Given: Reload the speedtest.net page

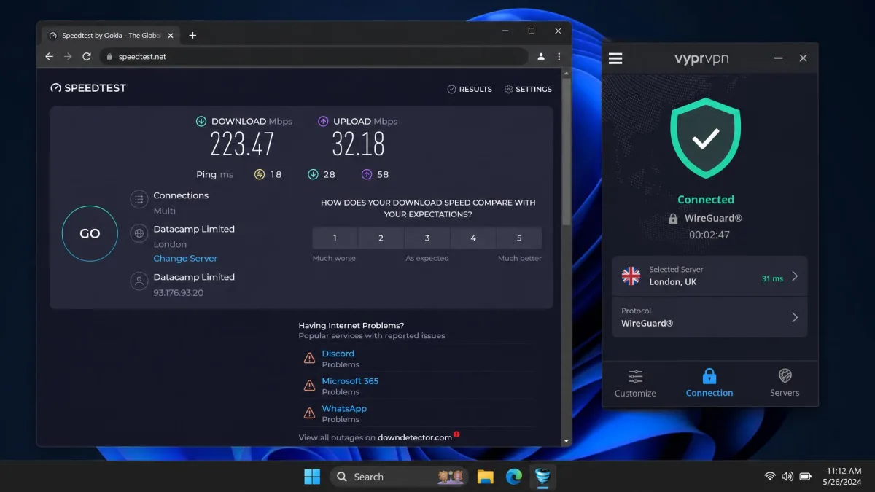Looking at the screenshot, I should pos(87,56).
